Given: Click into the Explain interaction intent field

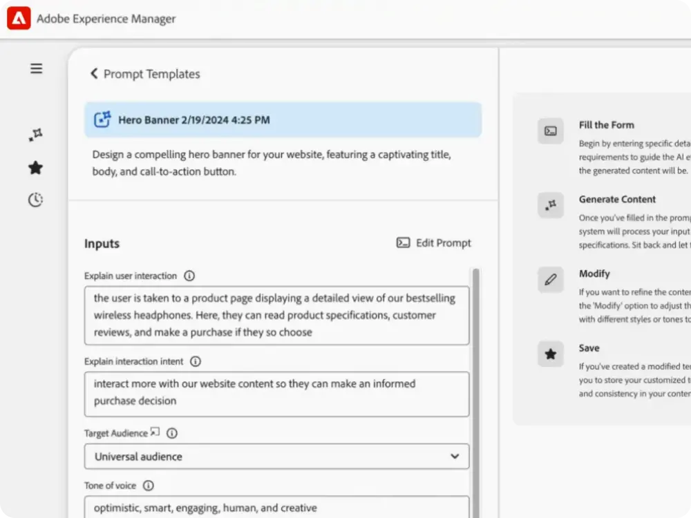Looking at the screenshot, I should click(x=276, y=392).
